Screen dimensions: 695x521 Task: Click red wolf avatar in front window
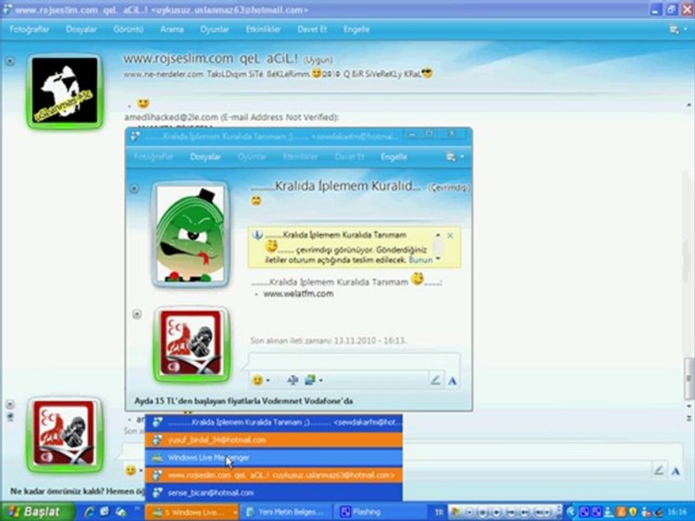click(191, 344)
